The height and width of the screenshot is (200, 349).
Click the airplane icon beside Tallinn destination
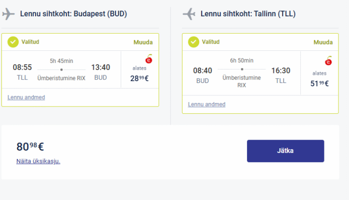189,14
